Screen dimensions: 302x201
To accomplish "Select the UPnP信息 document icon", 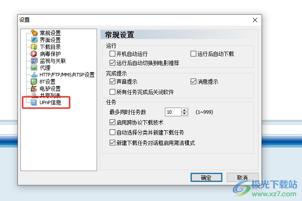I will tap(34, 102).
